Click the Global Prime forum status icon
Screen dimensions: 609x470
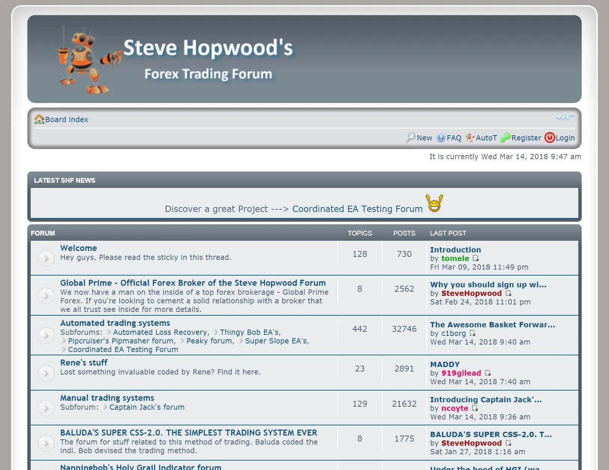[x=46, y=296]
